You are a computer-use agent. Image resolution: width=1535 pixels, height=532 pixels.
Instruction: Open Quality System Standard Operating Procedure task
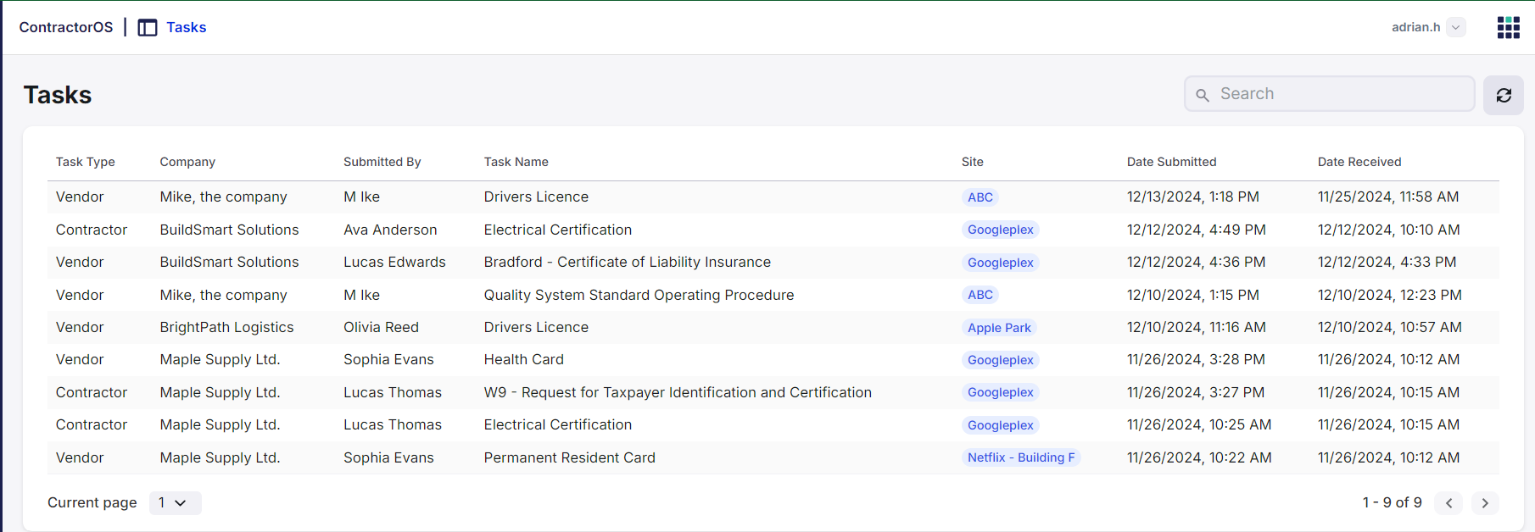tap(638, 295)
